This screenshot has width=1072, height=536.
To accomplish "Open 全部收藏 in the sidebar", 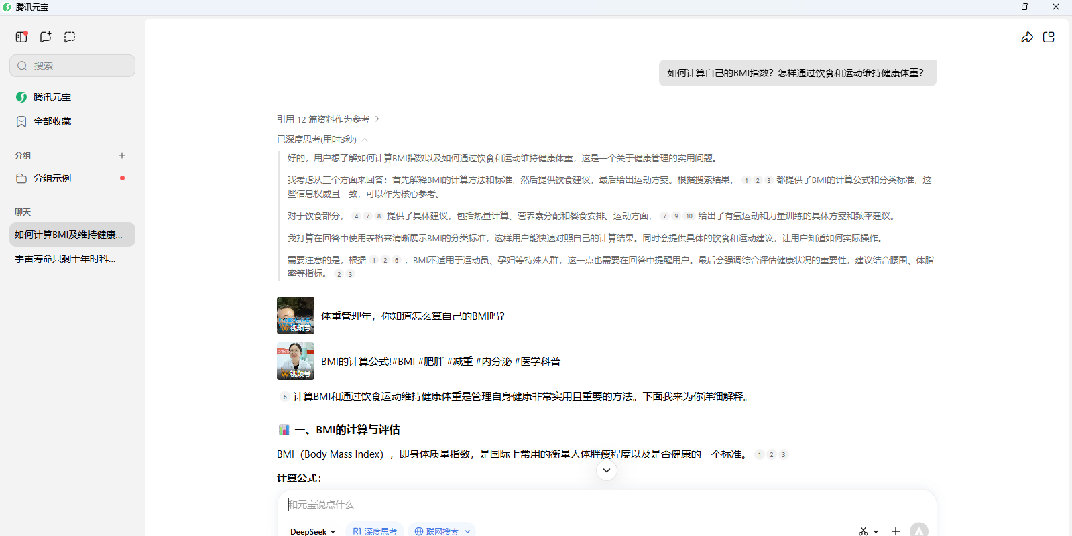I will click(52, 121).
